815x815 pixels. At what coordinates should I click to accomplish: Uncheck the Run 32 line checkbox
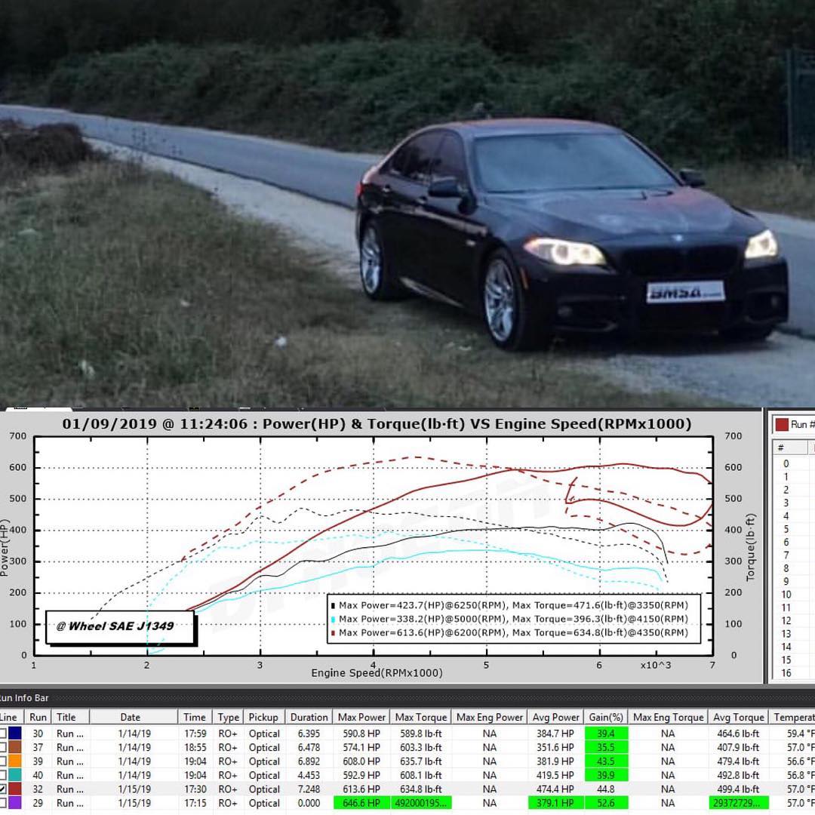click(x=3, y=789)
